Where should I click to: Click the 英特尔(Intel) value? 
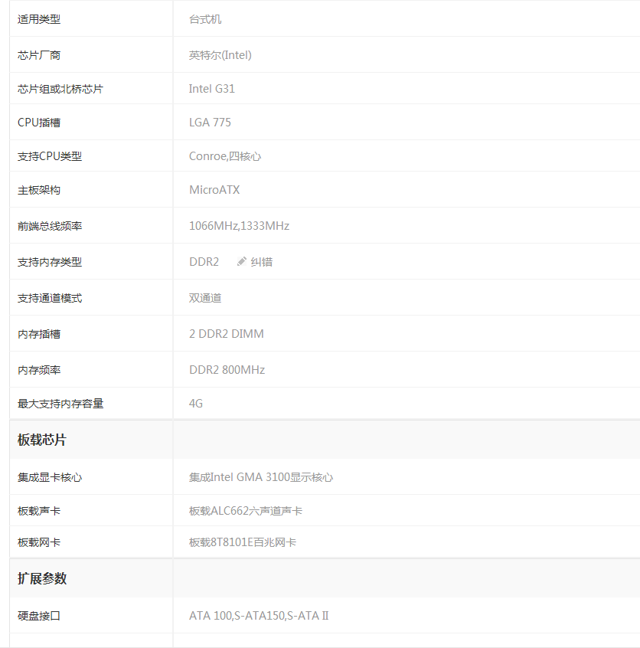(220, 55)
